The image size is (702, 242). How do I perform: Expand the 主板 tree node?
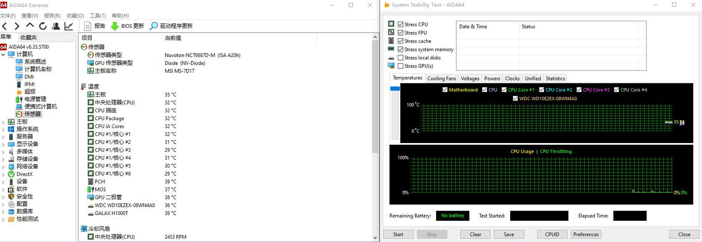(x=3, y=122)
